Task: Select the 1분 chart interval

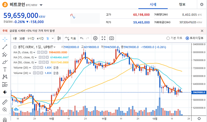Action: pyautogui.click(x=15, y=38)
